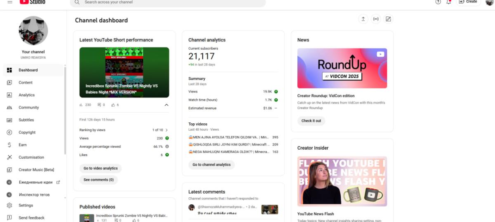
Task: Click the Create button
Action: tap(468, 2)
